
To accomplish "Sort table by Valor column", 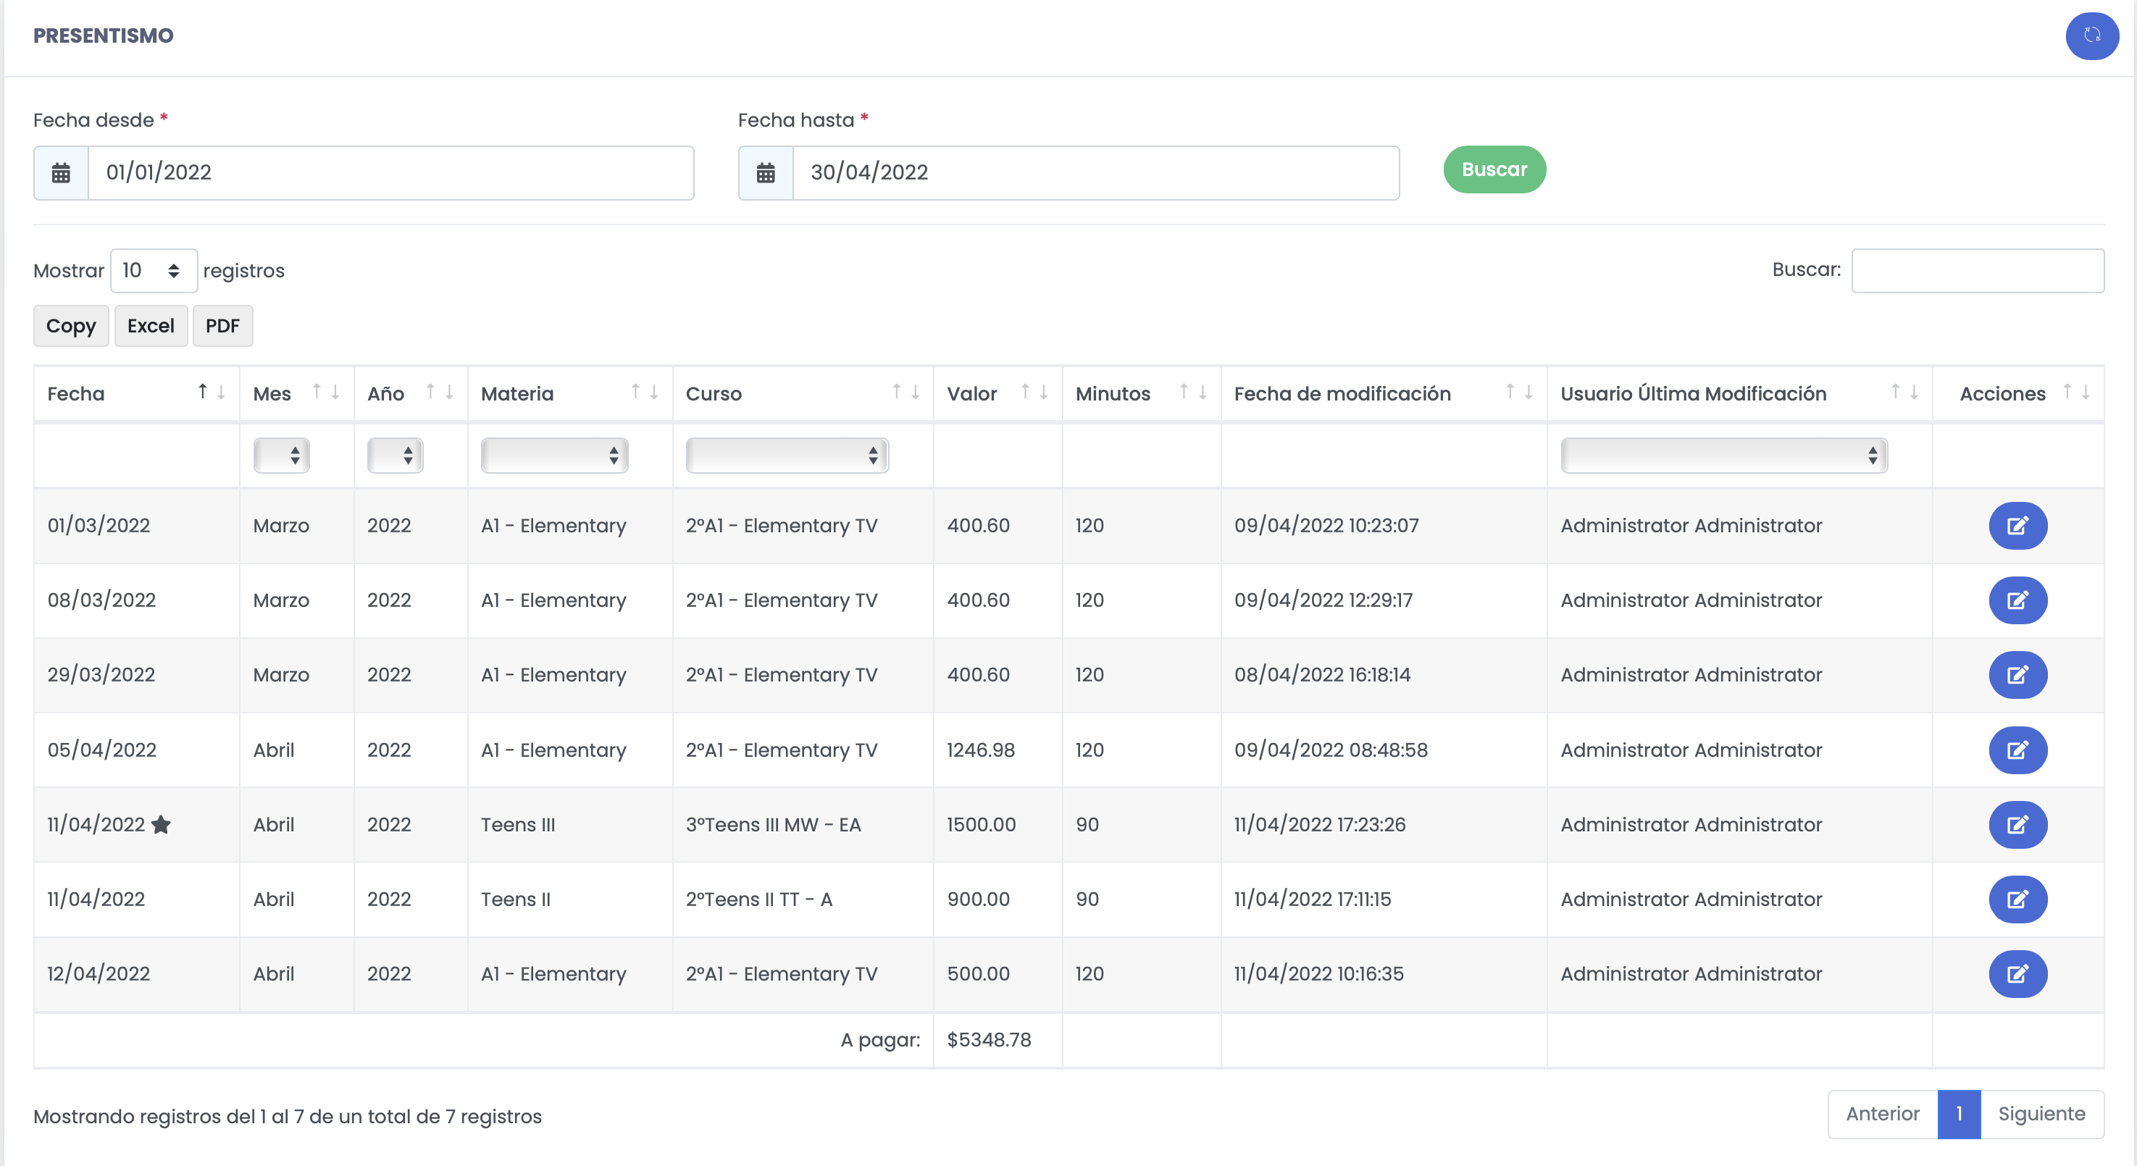I will coord(998,394).
